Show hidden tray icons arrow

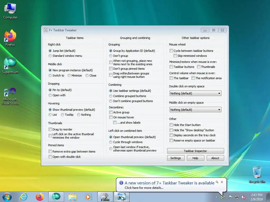click(x=216, y=197)
